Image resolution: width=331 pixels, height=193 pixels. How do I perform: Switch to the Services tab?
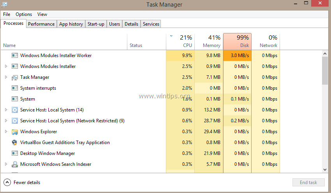(x=151, y=24)
